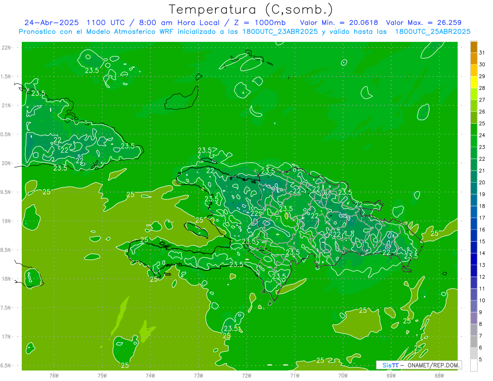Click the "22N" latitude axis label
493x381 pixels.
point(6,48)
